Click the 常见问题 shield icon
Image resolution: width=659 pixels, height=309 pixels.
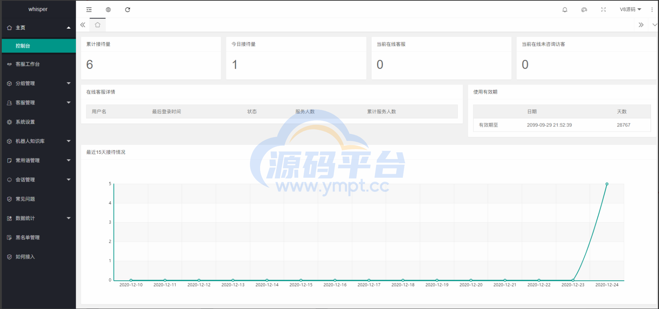point(9,199)
